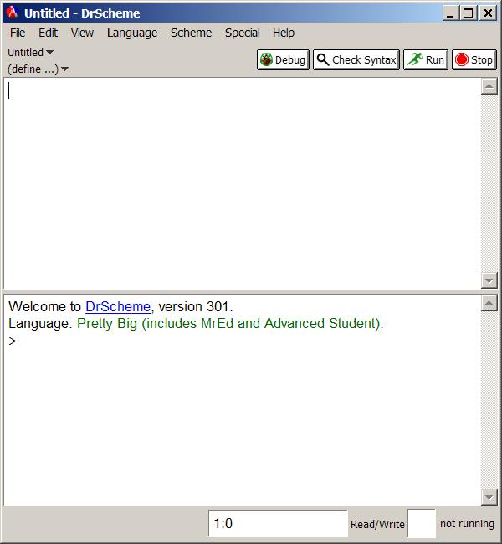Open the Language menu

132,33
